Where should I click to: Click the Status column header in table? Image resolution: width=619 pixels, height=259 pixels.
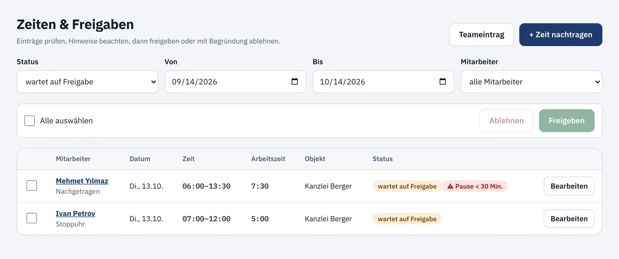point(382,159)
